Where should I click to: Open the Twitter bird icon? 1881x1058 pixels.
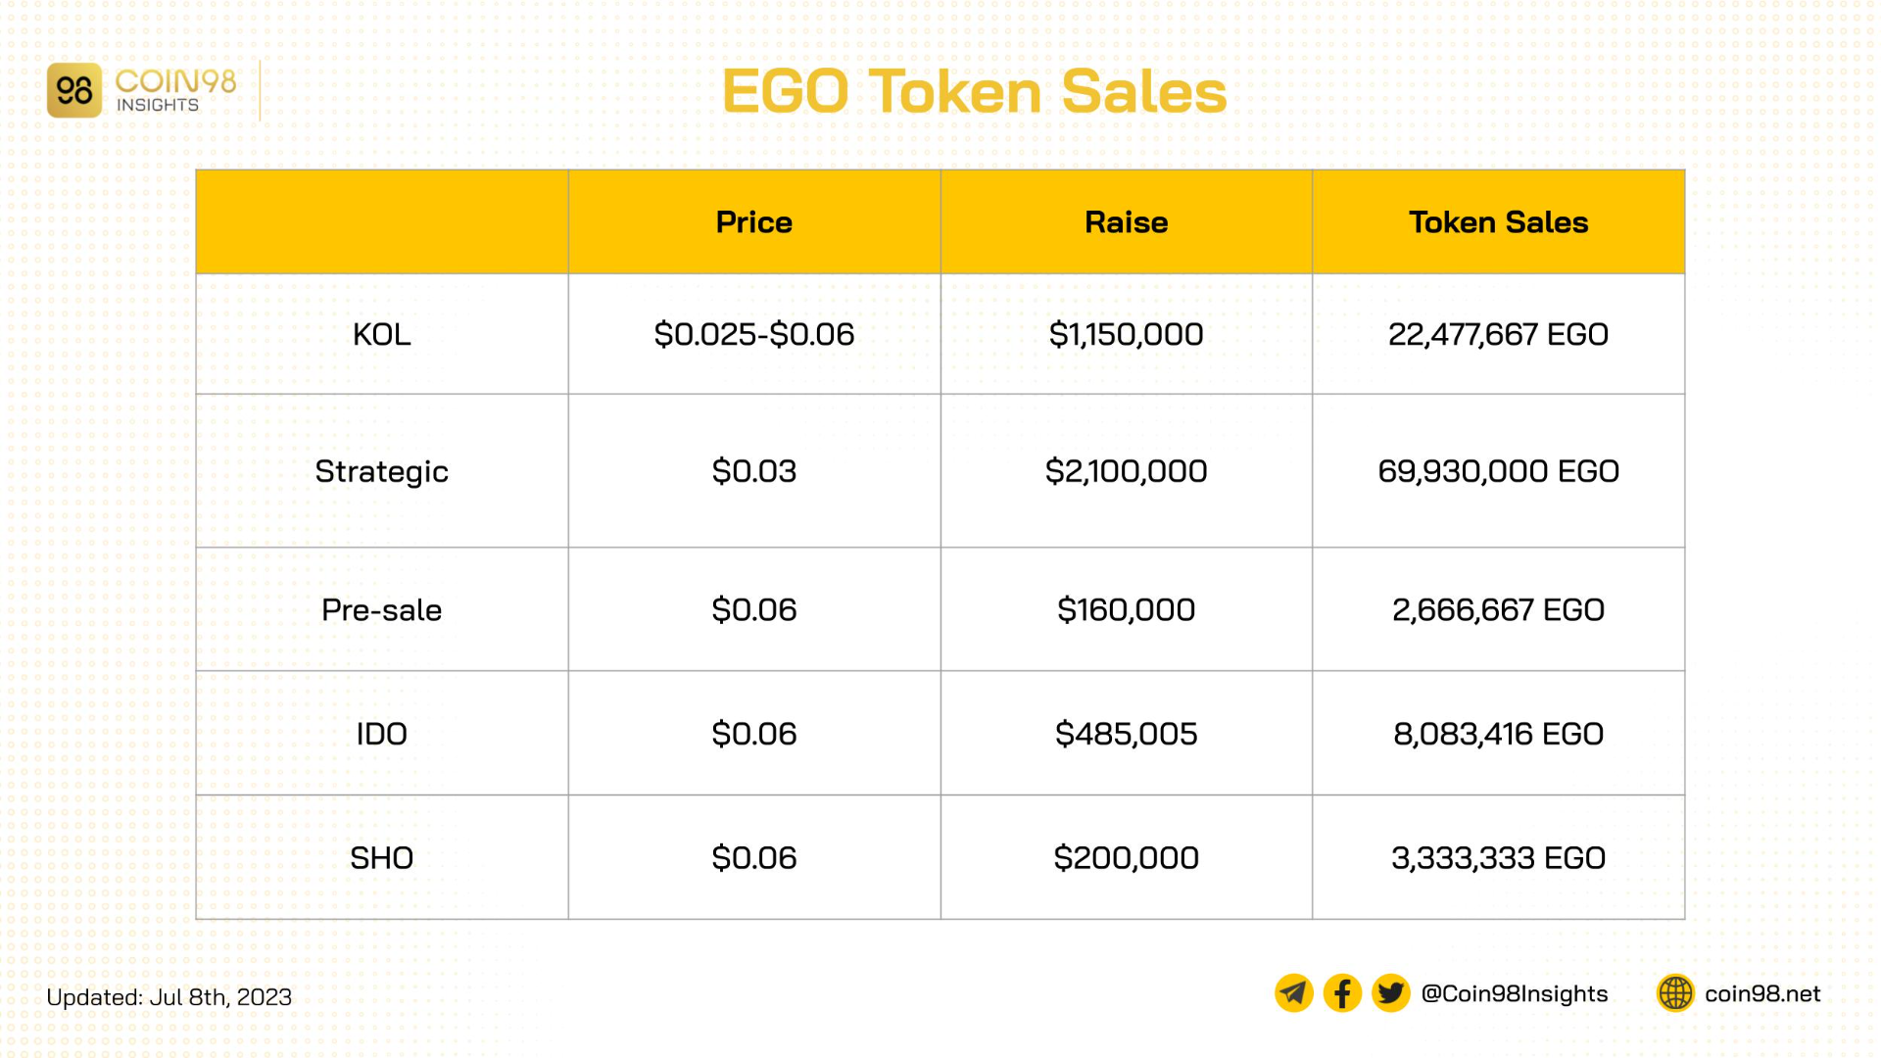click(x=1390, y=993)
